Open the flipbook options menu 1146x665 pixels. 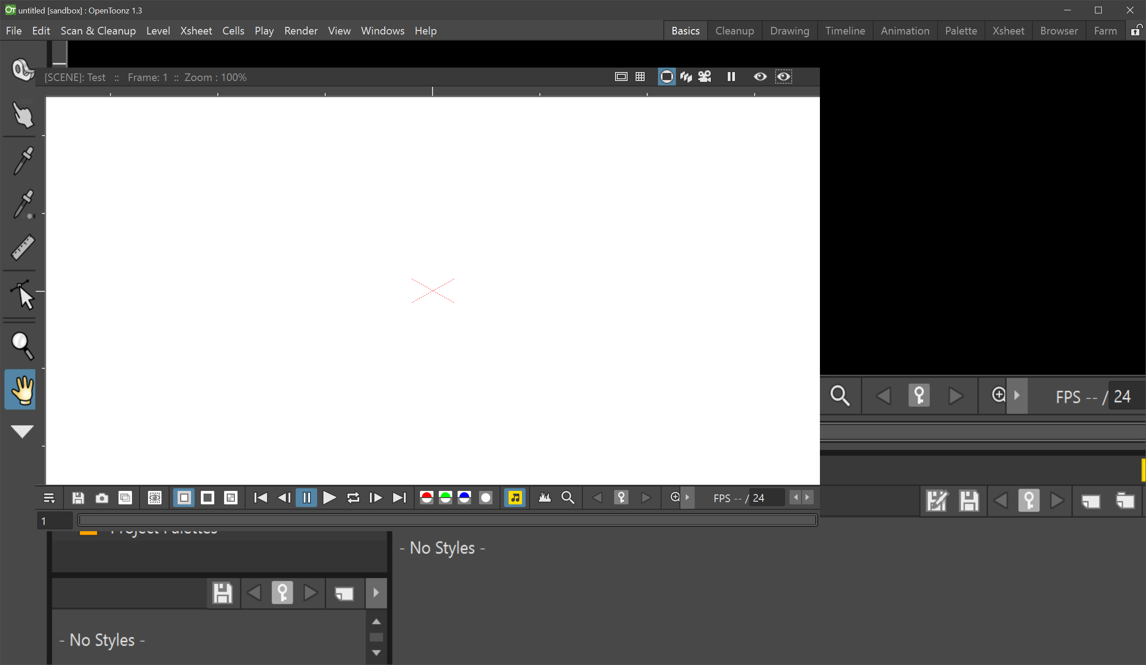click(x=49, y=498)
